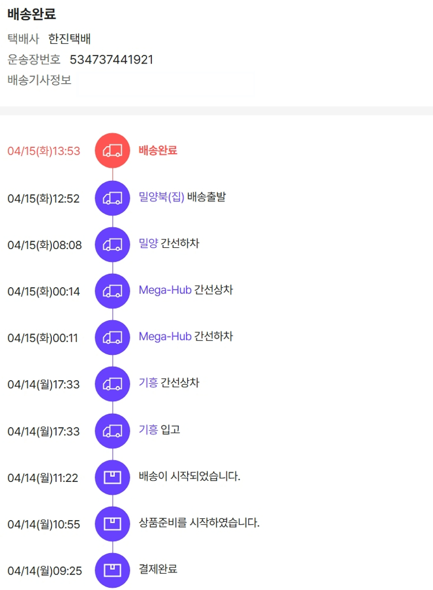433x590 pixels.
Task: Click box icon for 배송이 시작되었습니다
Action: pos(113,477)
